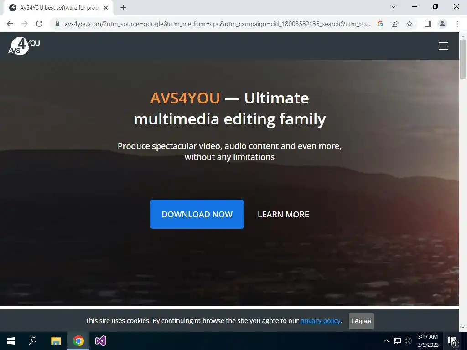Open the taskbar clock showing 3:17 AM

[428, 341]
